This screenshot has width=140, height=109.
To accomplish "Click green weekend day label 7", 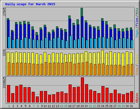I will pyautogui.click(x=34, y=106).
